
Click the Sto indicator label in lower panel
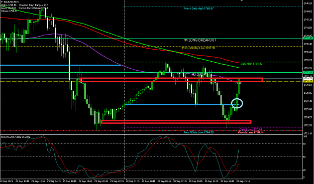(16, 137)
